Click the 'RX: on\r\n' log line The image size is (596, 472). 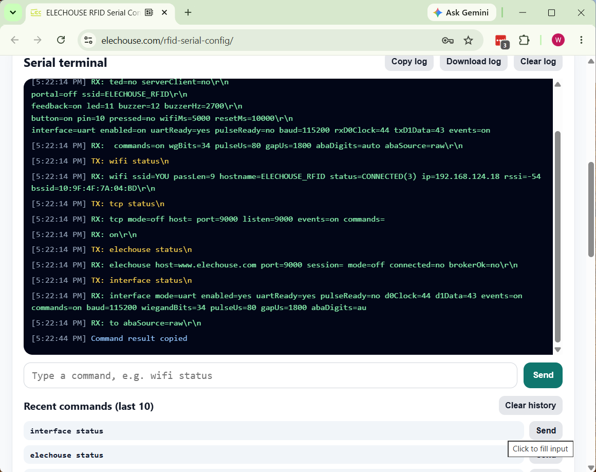click(84, 234)
